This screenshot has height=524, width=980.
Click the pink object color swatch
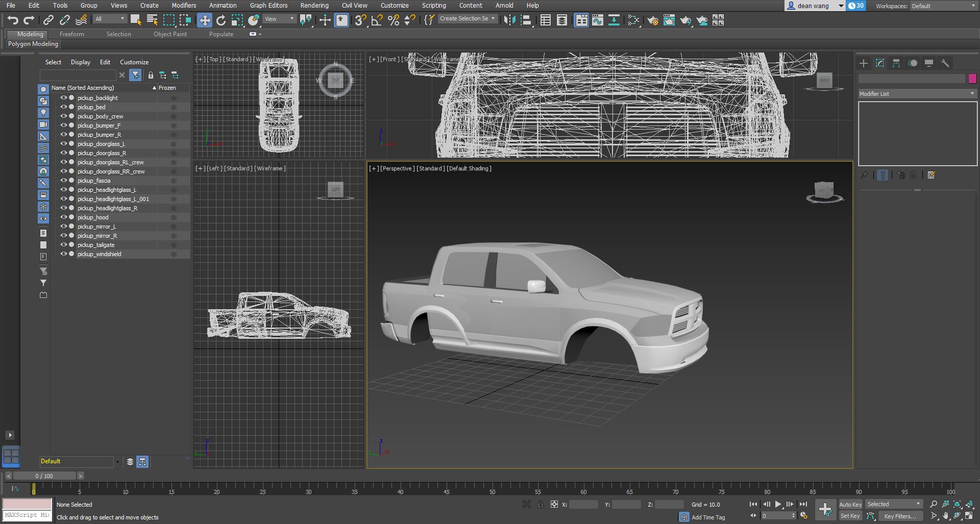coord(972,79)
